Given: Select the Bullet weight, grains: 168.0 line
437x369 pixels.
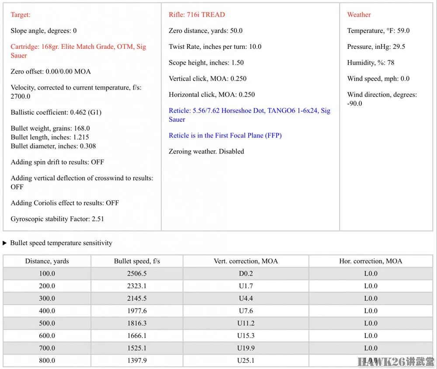Looking at the screenshot, I should [50, 128].
